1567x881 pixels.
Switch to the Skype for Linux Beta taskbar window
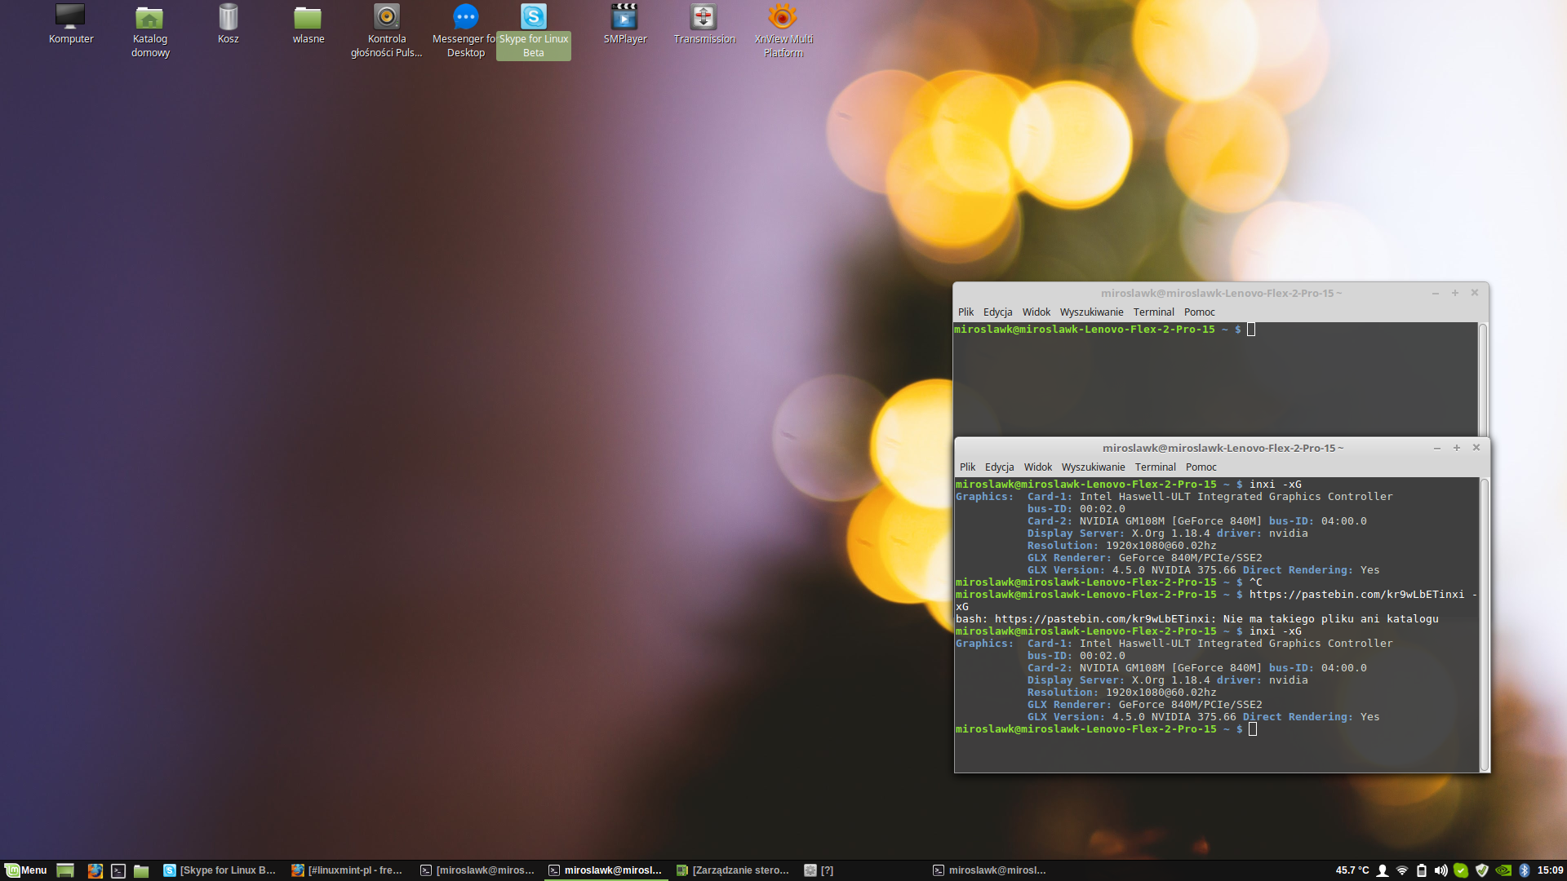tap(220, 870)
